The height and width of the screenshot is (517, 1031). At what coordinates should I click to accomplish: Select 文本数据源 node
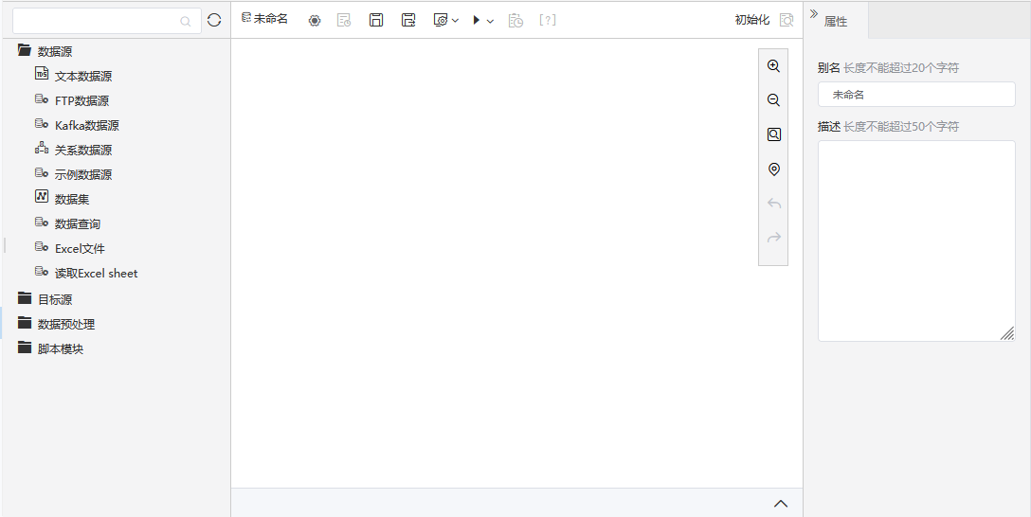83,76
